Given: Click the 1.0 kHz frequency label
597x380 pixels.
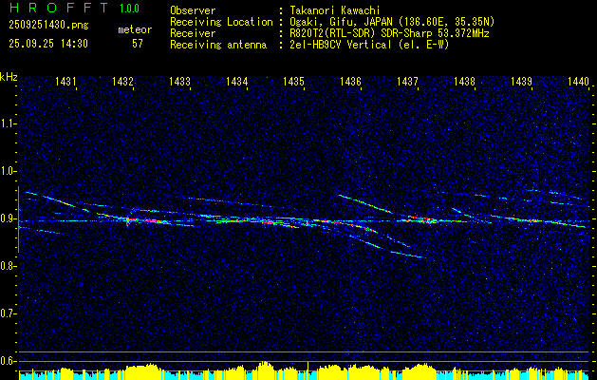Looking at the screenshot, I should [x=7, y=171].
